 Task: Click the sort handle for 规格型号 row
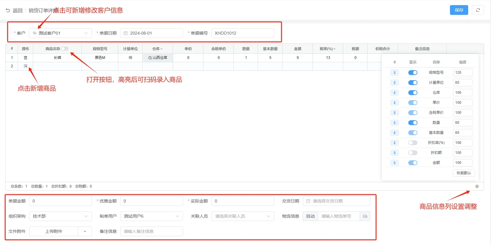[x=395, y=73]
